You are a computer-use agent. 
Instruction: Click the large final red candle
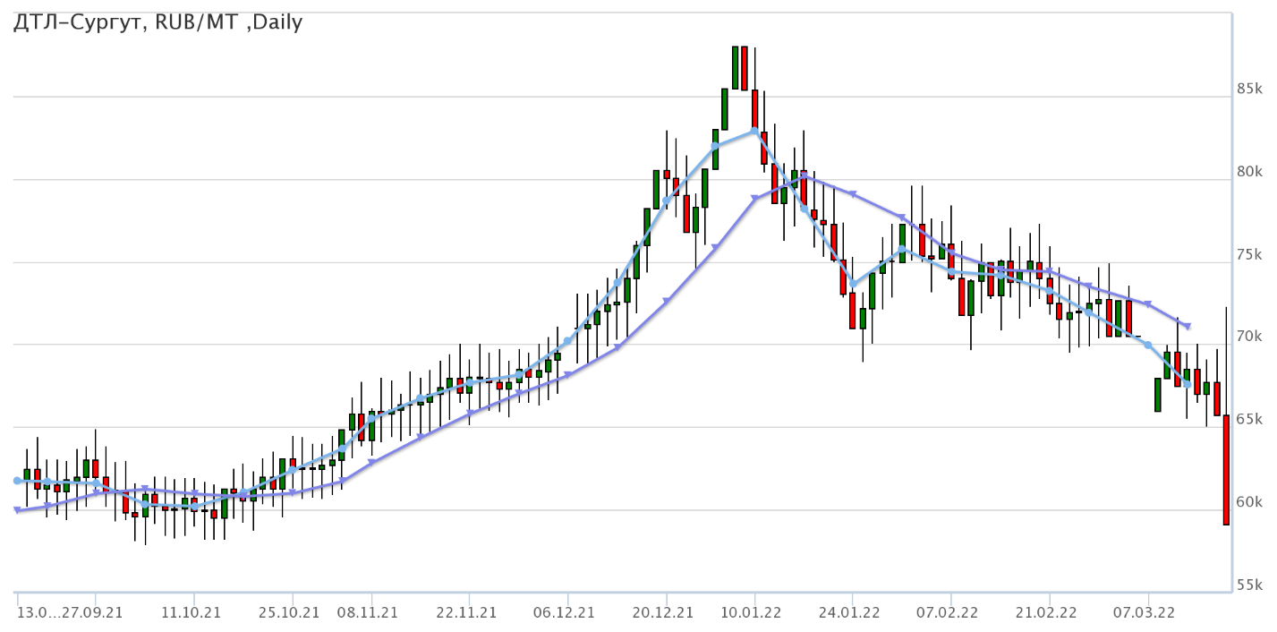(x=1226, y=470)
